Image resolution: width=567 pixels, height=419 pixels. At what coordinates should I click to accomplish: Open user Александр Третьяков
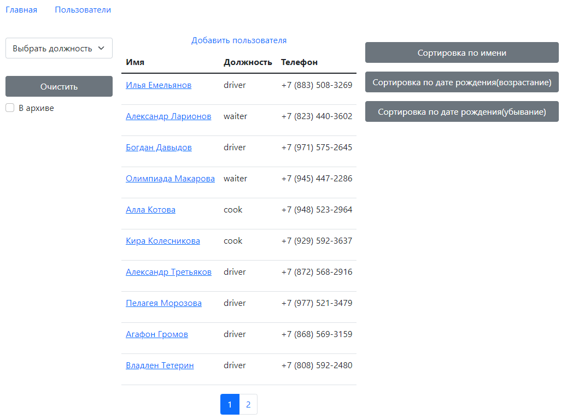click(x=168, y=272)
